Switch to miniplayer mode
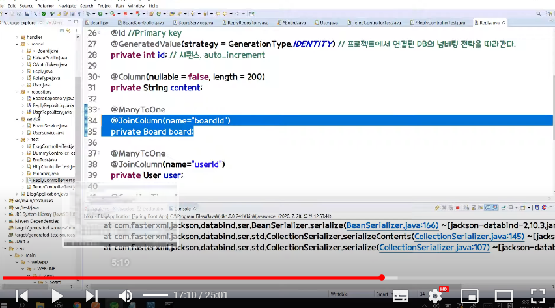Image resolution: width=555 pixels, height=308 pixels. (x=470, y=296)
